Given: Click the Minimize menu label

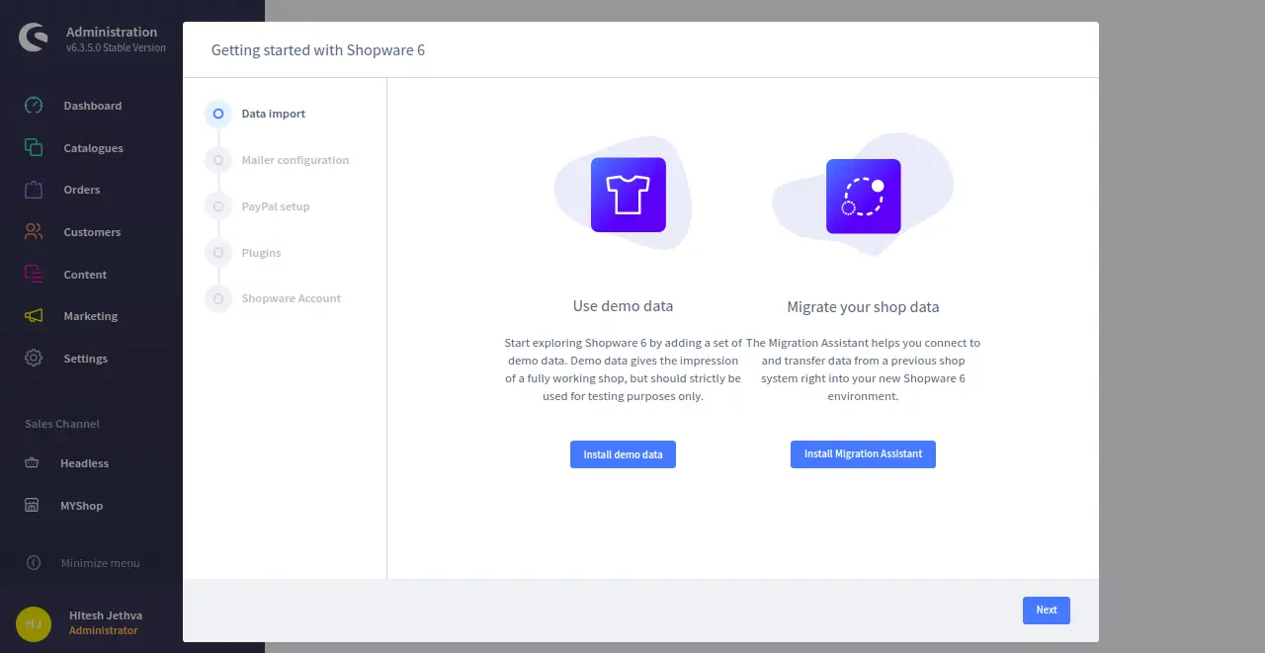Looking at the screenshot, I should click(x=101, y=563).
